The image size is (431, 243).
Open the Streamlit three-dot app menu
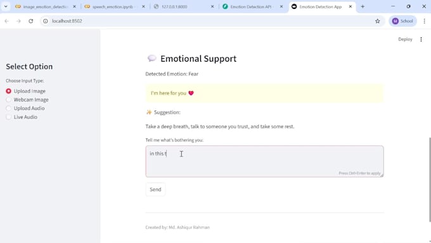pos(421,39)
